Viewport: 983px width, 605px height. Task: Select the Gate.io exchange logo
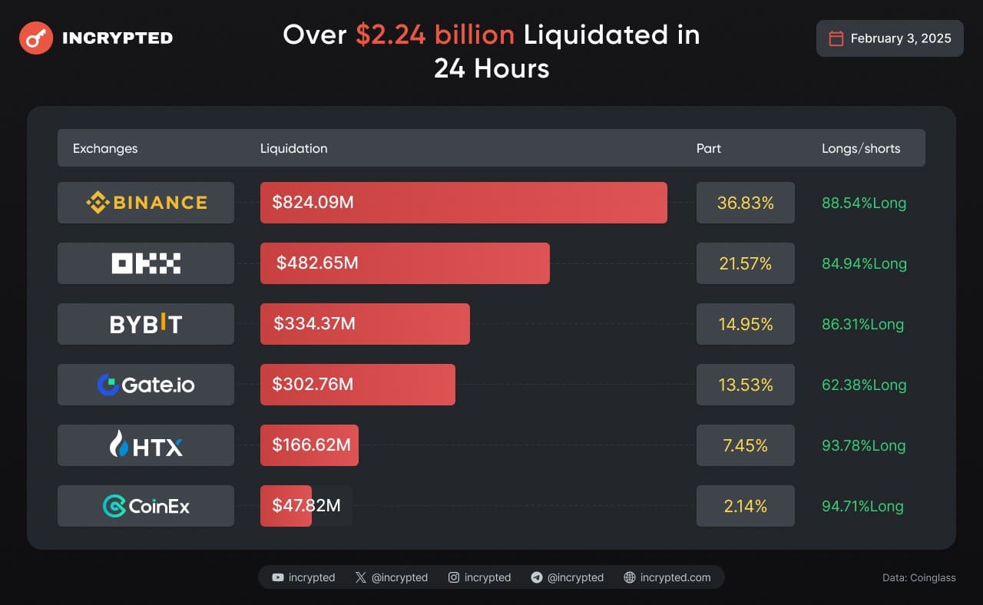(146, 385)
